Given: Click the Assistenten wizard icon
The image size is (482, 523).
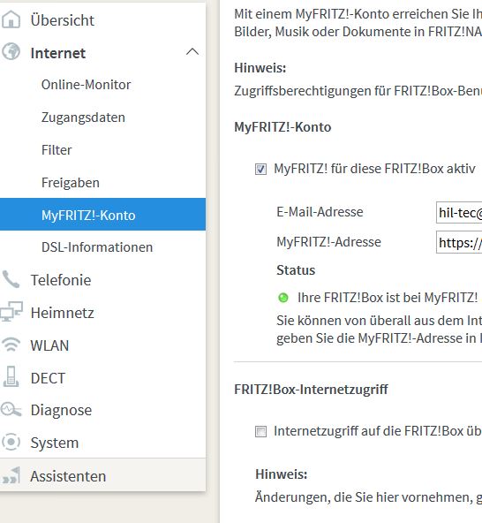Looking at the screenshot, I should 11,475.
